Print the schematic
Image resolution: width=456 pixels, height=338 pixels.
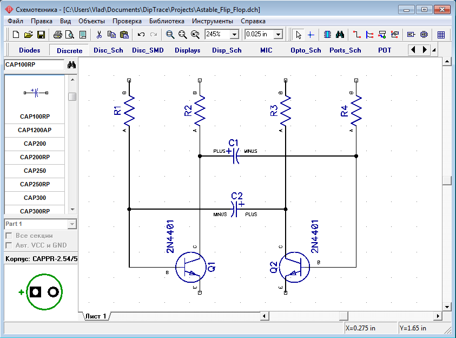point(57,35)
